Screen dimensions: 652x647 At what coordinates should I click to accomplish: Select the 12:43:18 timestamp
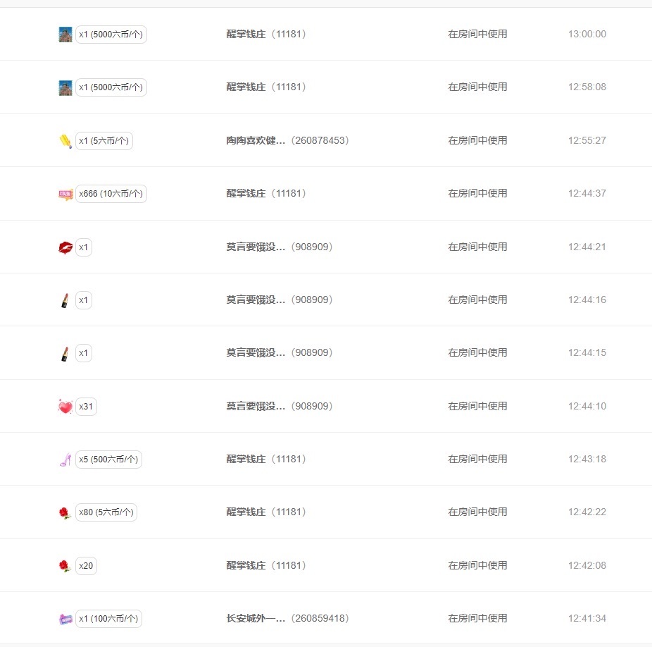pos(587,459)
